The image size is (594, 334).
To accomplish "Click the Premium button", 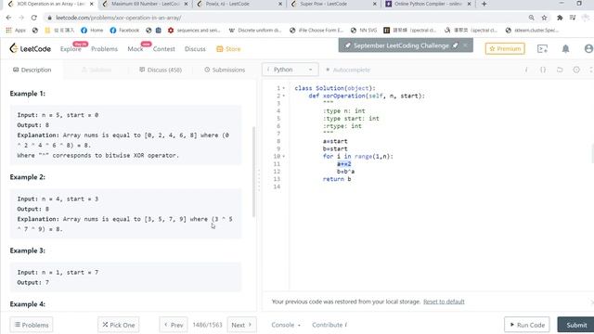I will pyautogui.click(x=505, y=48).
